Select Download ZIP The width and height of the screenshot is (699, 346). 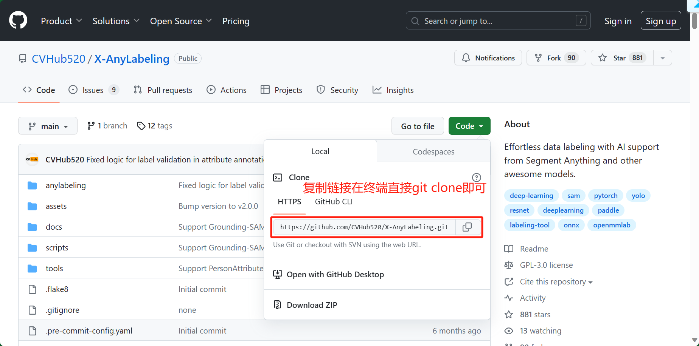click(x=312, y=304)
